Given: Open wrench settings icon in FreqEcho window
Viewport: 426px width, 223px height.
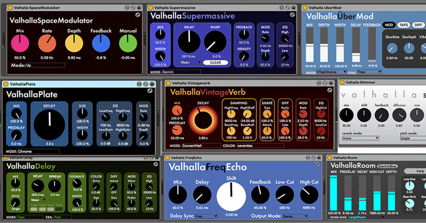Looking at the screenshot, I should [x=318, y=165].
